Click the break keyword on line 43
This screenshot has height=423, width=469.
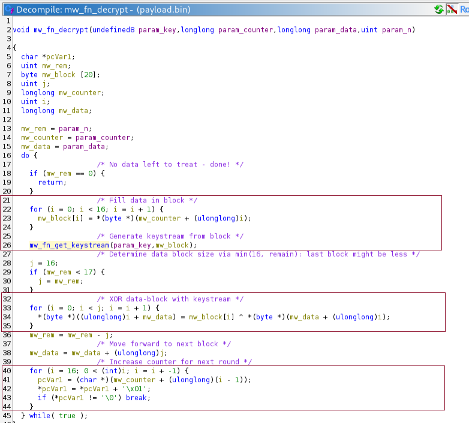pyautogui.click(x=136, y=398)
